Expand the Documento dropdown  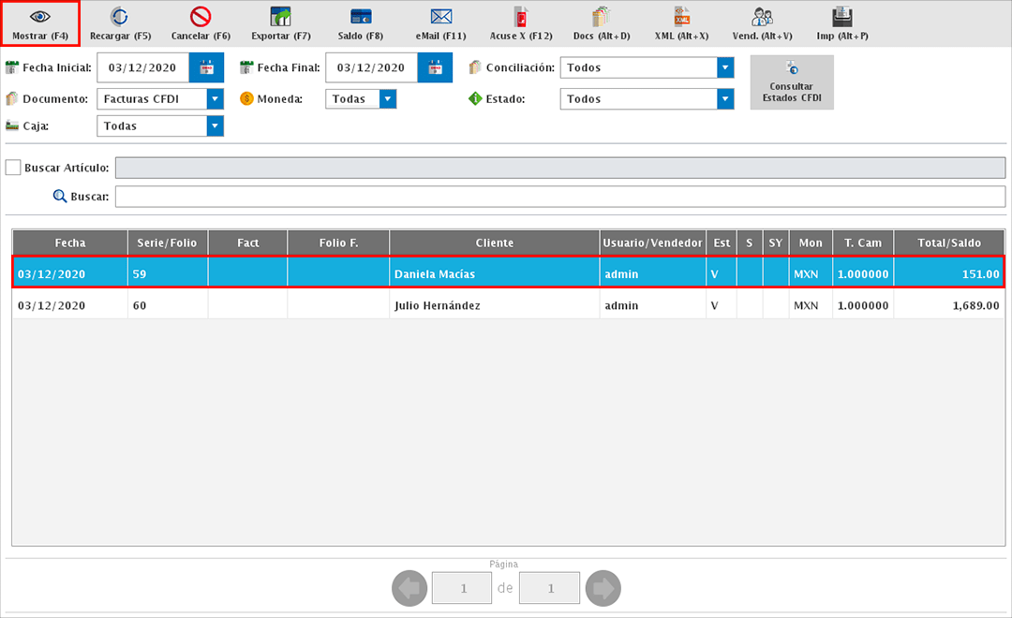pos(216,98)
